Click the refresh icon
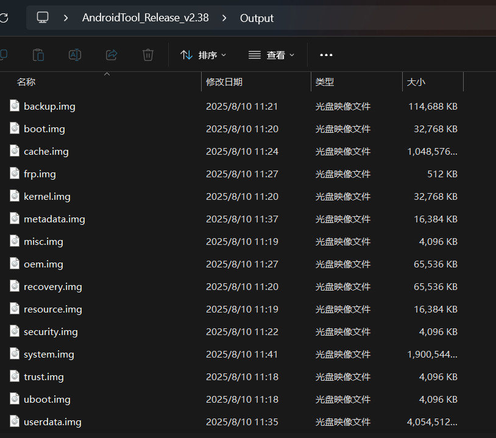The image size is (496, 438). pyautogui.click(x=4, y=18)
